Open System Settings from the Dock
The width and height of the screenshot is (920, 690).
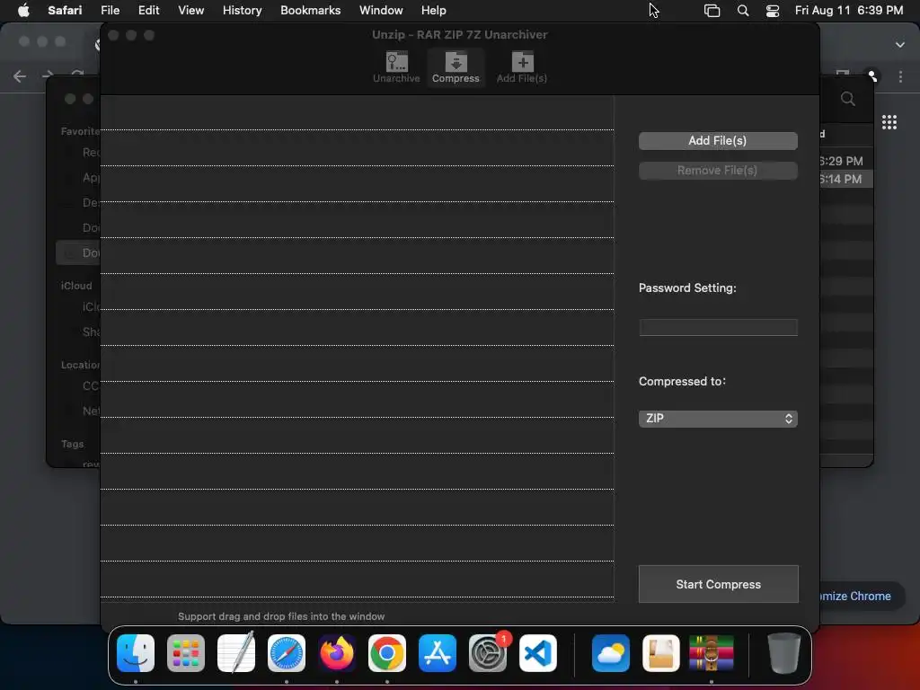[x=488, y=653]
